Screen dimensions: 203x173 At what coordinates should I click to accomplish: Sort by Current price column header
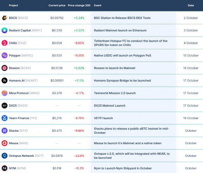57,5
